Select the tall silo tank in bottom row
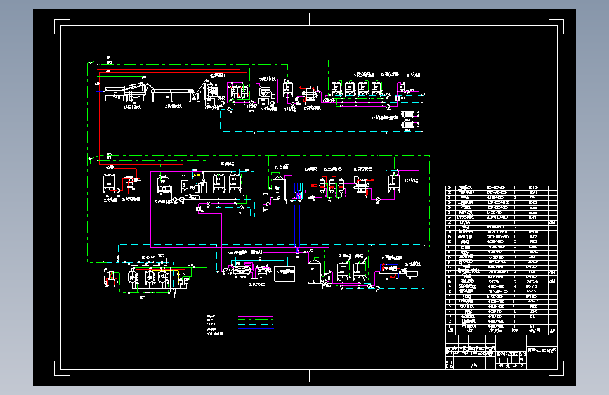 click(x=314, y=271)
